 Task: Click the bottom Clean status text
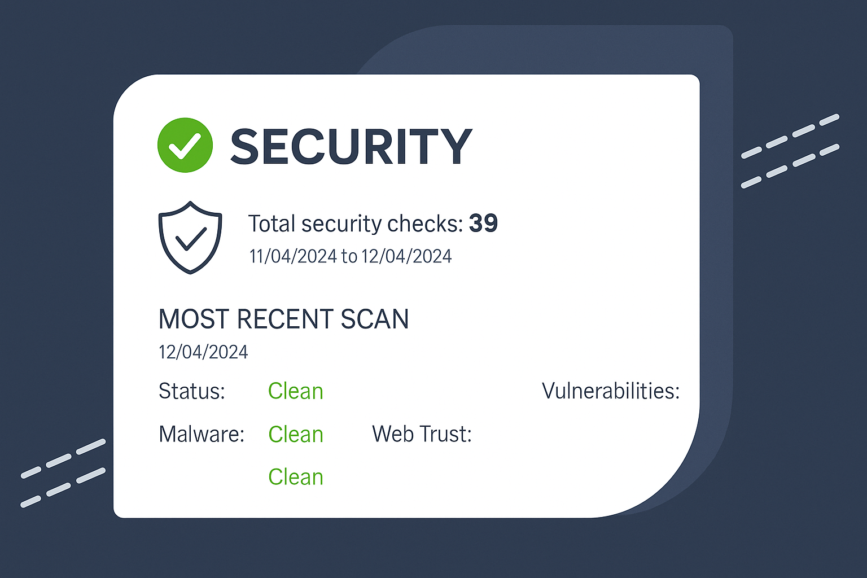point(296,478)
